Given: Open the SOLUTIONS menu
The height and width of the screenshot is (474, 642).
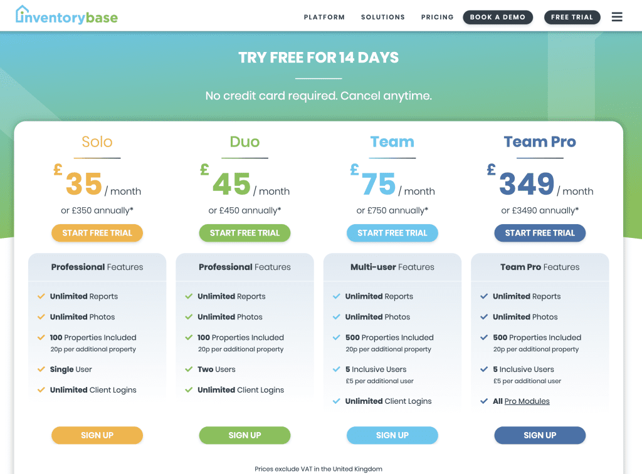Looking at the screenshot, I should tap(383, 17).
